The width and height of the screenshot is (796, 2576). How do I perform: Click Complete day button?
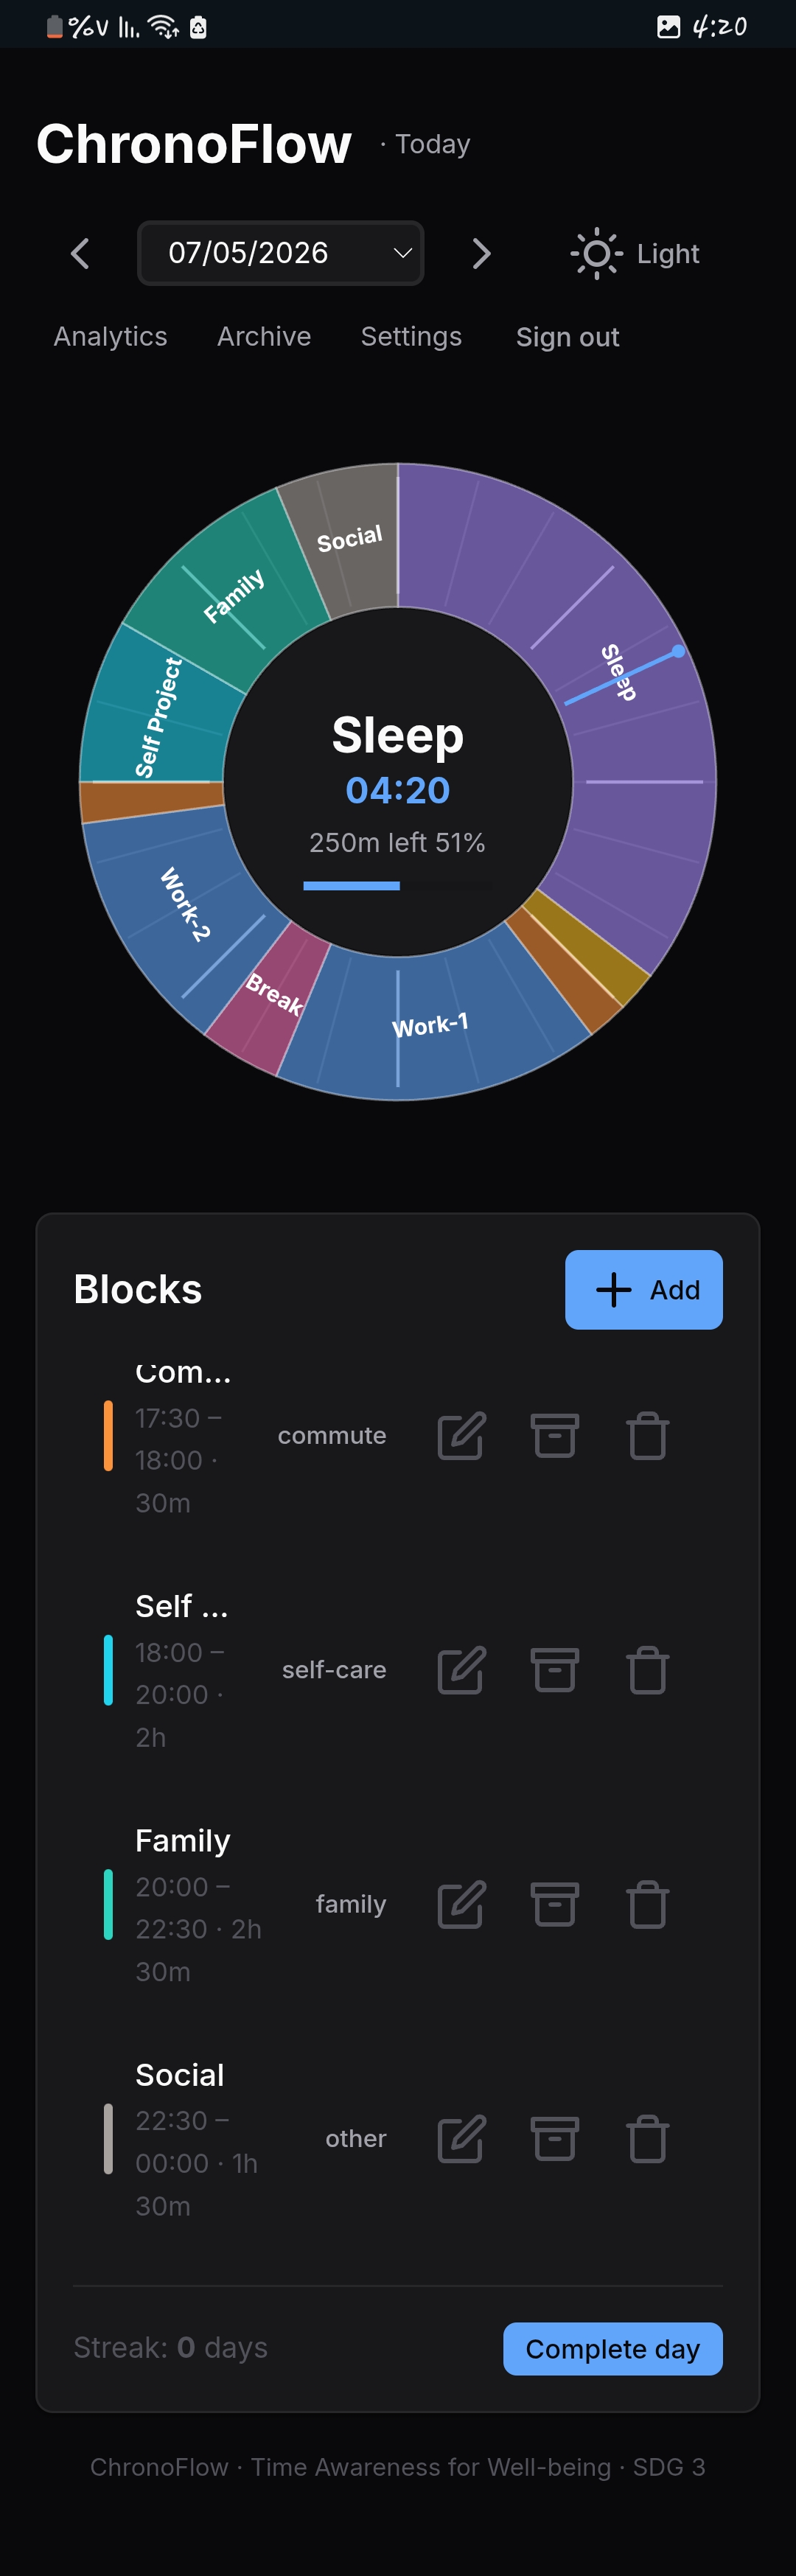612,2348
